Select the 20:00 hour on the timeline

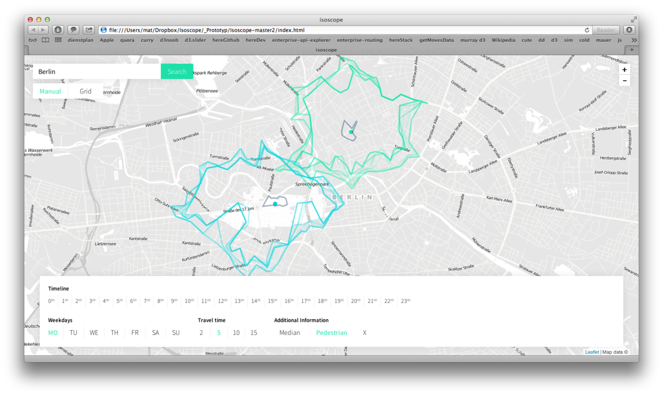pos(356,301)
